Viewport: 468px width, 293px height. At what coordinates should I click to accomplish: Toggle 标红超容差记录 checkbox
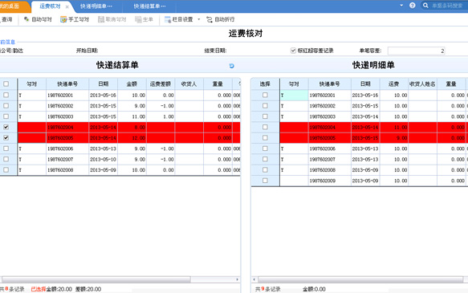[293, 51]
